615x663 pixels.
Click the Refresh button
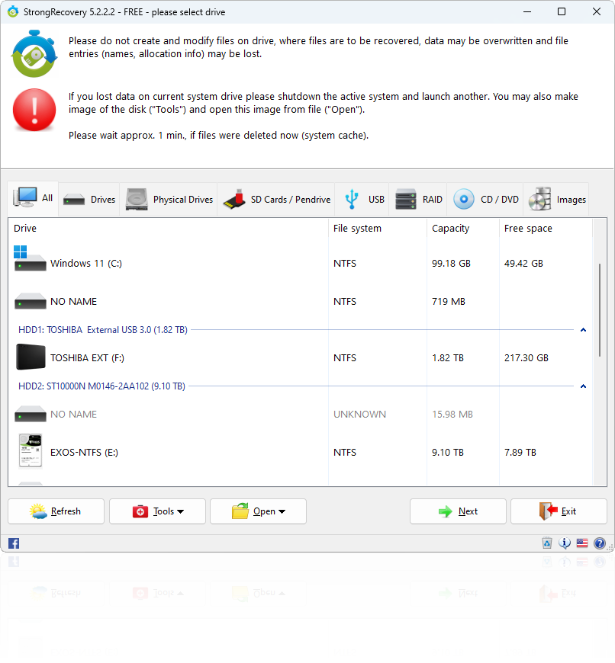click(56, 511)
